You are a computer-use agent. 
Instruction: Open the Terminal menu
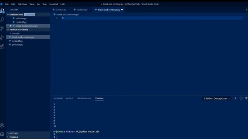(x=53, y=4)
